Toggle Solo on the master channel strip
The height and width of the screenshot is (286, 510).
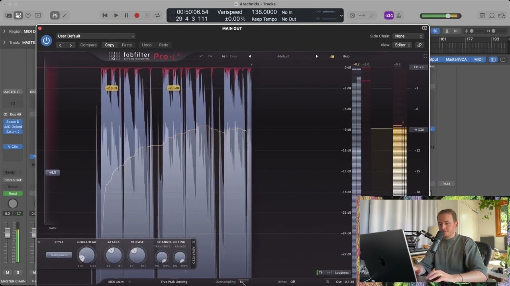[x=18, y=272]
